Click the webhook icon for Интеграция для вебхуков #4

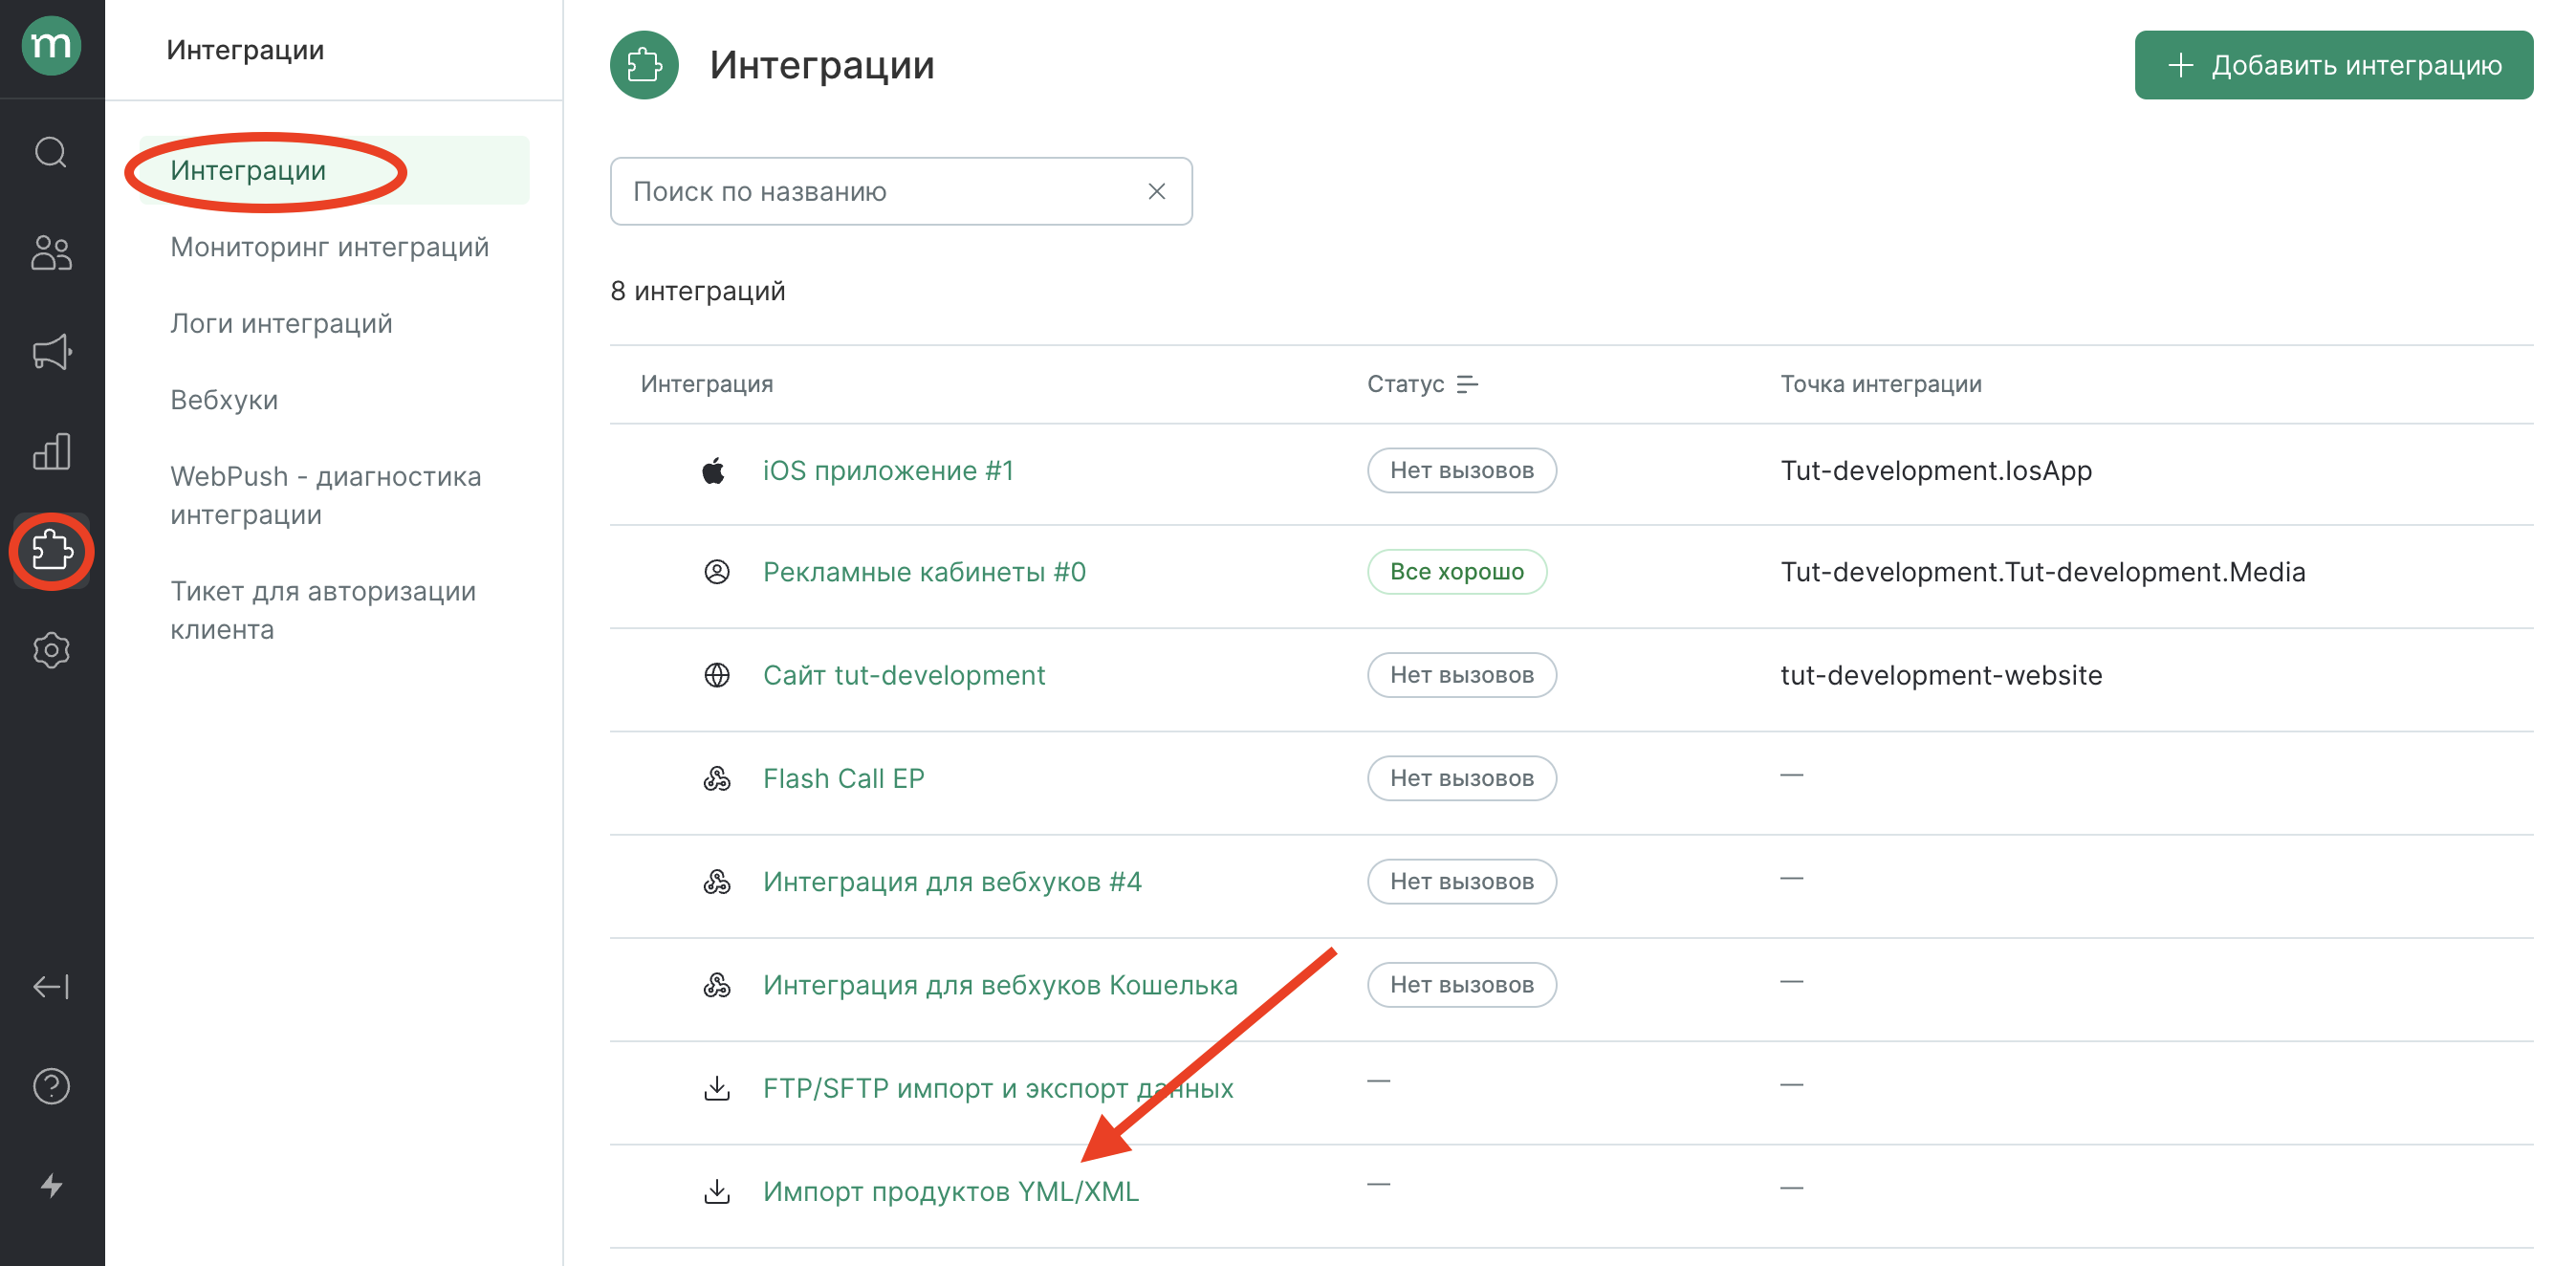pos(717,882)
